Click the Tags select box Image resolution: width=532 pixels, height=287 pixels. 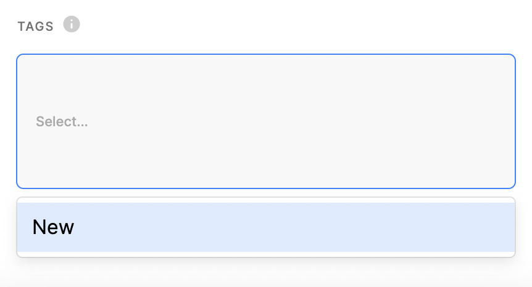click(x=265, y=121)
